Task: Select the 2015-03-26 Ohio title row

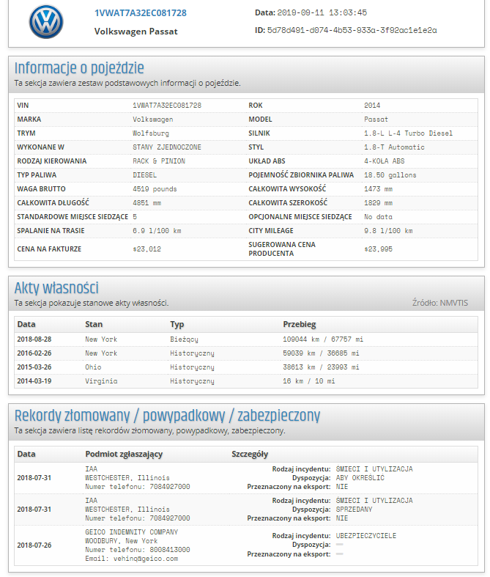Action: pos(246,367)
